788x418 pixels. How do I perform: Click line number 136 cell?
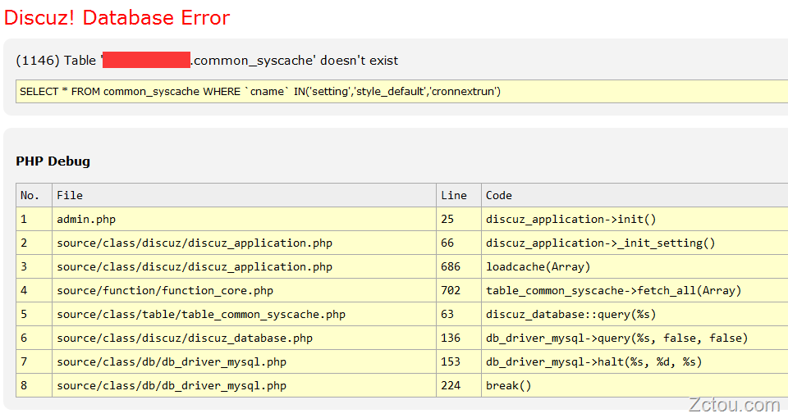tap(459, 338)
